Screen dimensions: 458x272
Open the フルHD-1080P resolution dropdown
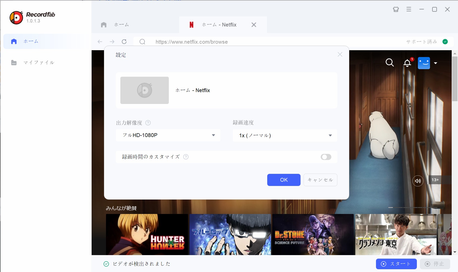pyautogui.click(x=168, y=135)
